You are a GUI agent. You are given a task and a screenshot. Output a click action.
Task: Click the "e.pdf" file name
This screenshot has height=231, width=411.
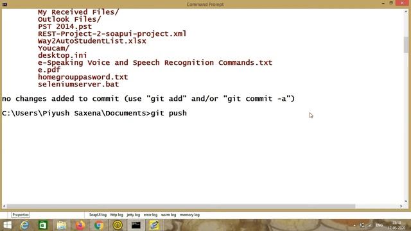[x=49, y=70]
